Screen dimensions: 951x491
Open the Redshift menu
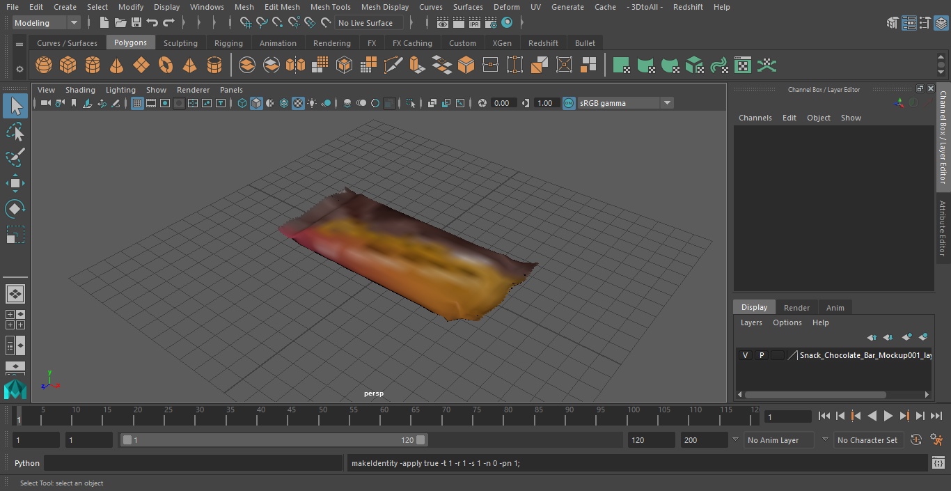[x=688, y=7]
